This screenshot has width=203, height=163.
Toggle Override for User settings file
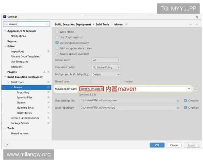186,101
